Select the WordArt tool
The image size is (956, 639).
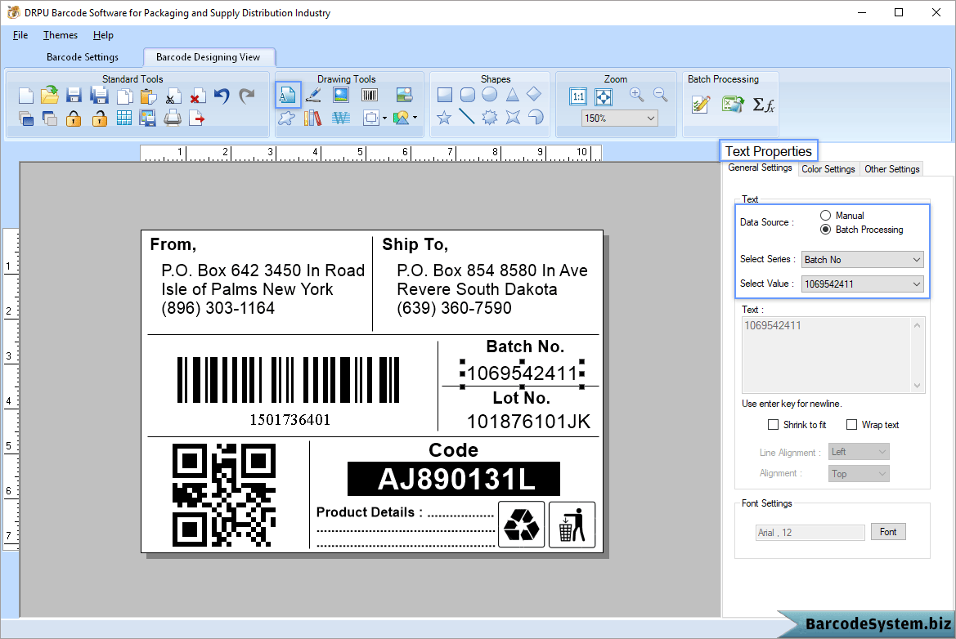tap(341, 118)
